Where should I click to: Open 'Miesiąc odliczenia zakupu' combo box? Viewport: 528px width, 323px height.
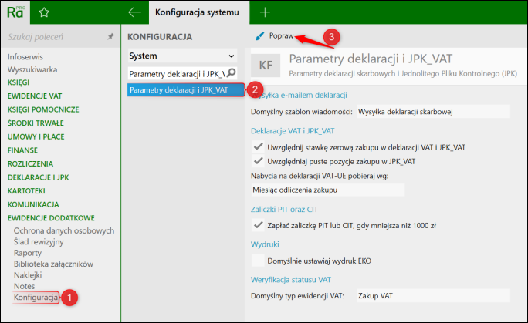(327, 190)
